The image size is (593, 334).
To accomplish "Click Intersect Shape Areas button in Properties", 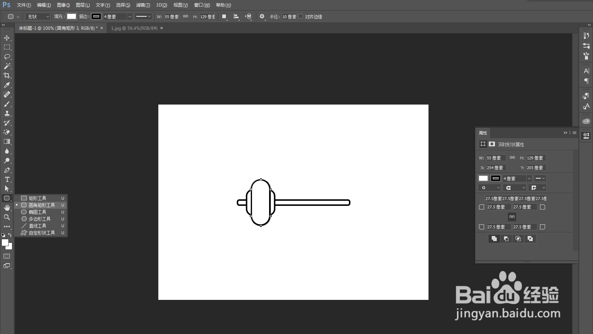I will [518, 239].
